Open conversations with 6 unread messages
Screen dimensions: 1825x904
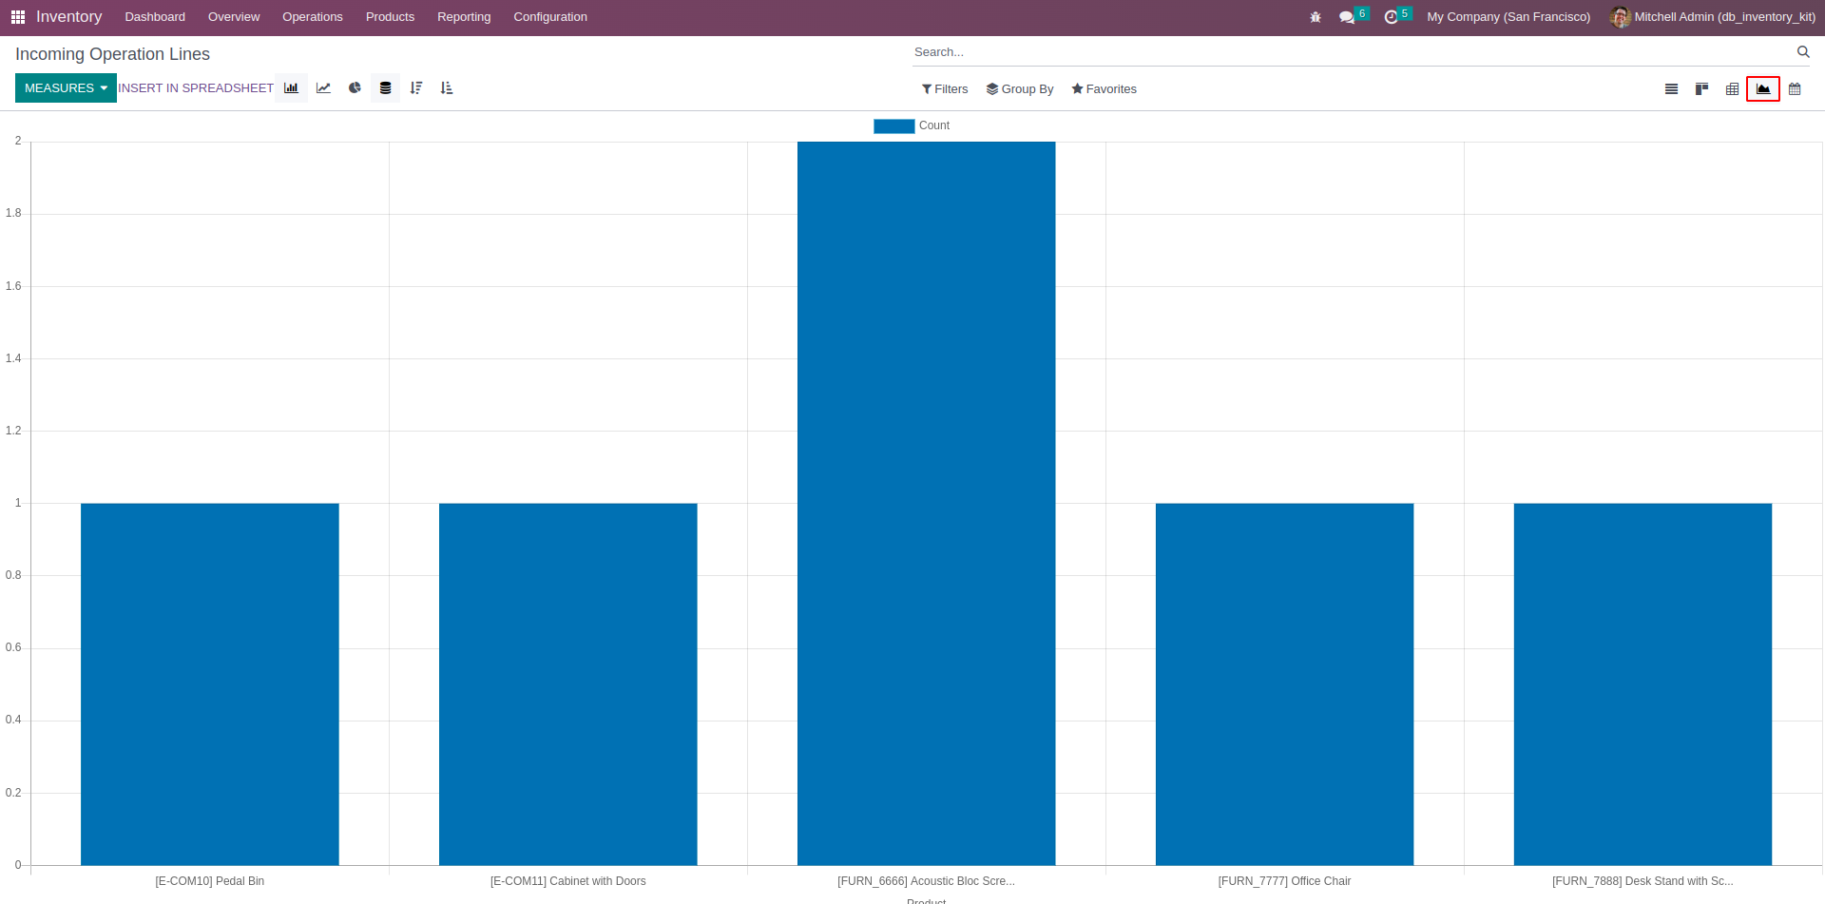pos(1353,16)
